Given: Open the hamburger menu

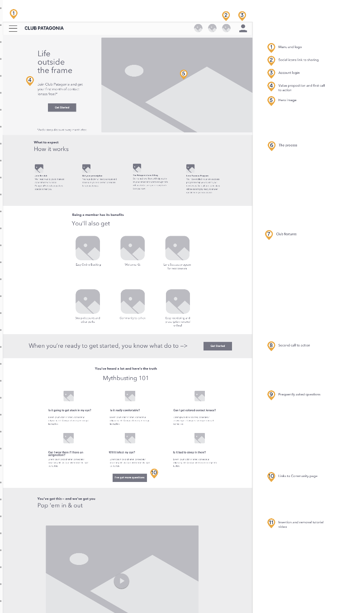Looking at the screenshot, I should pos(13,28).
